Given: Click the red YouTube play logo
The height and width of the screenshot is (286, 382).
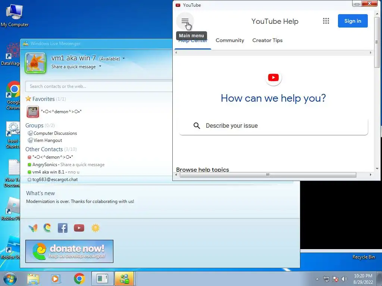Looking at the screenshot, I should (273, 77).
